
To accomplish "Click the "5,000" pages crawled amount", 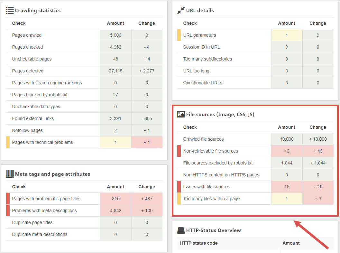I will point(115,35).
